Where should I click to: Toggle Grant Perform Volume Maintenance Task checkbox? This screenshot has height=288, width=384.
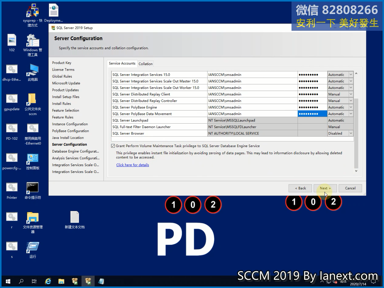click(113, 146)
